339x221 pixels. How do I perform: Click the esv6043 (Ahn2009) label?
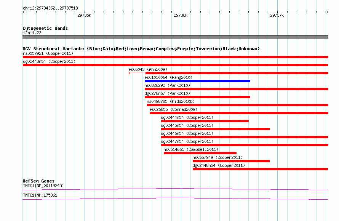[x=148, y=69]
